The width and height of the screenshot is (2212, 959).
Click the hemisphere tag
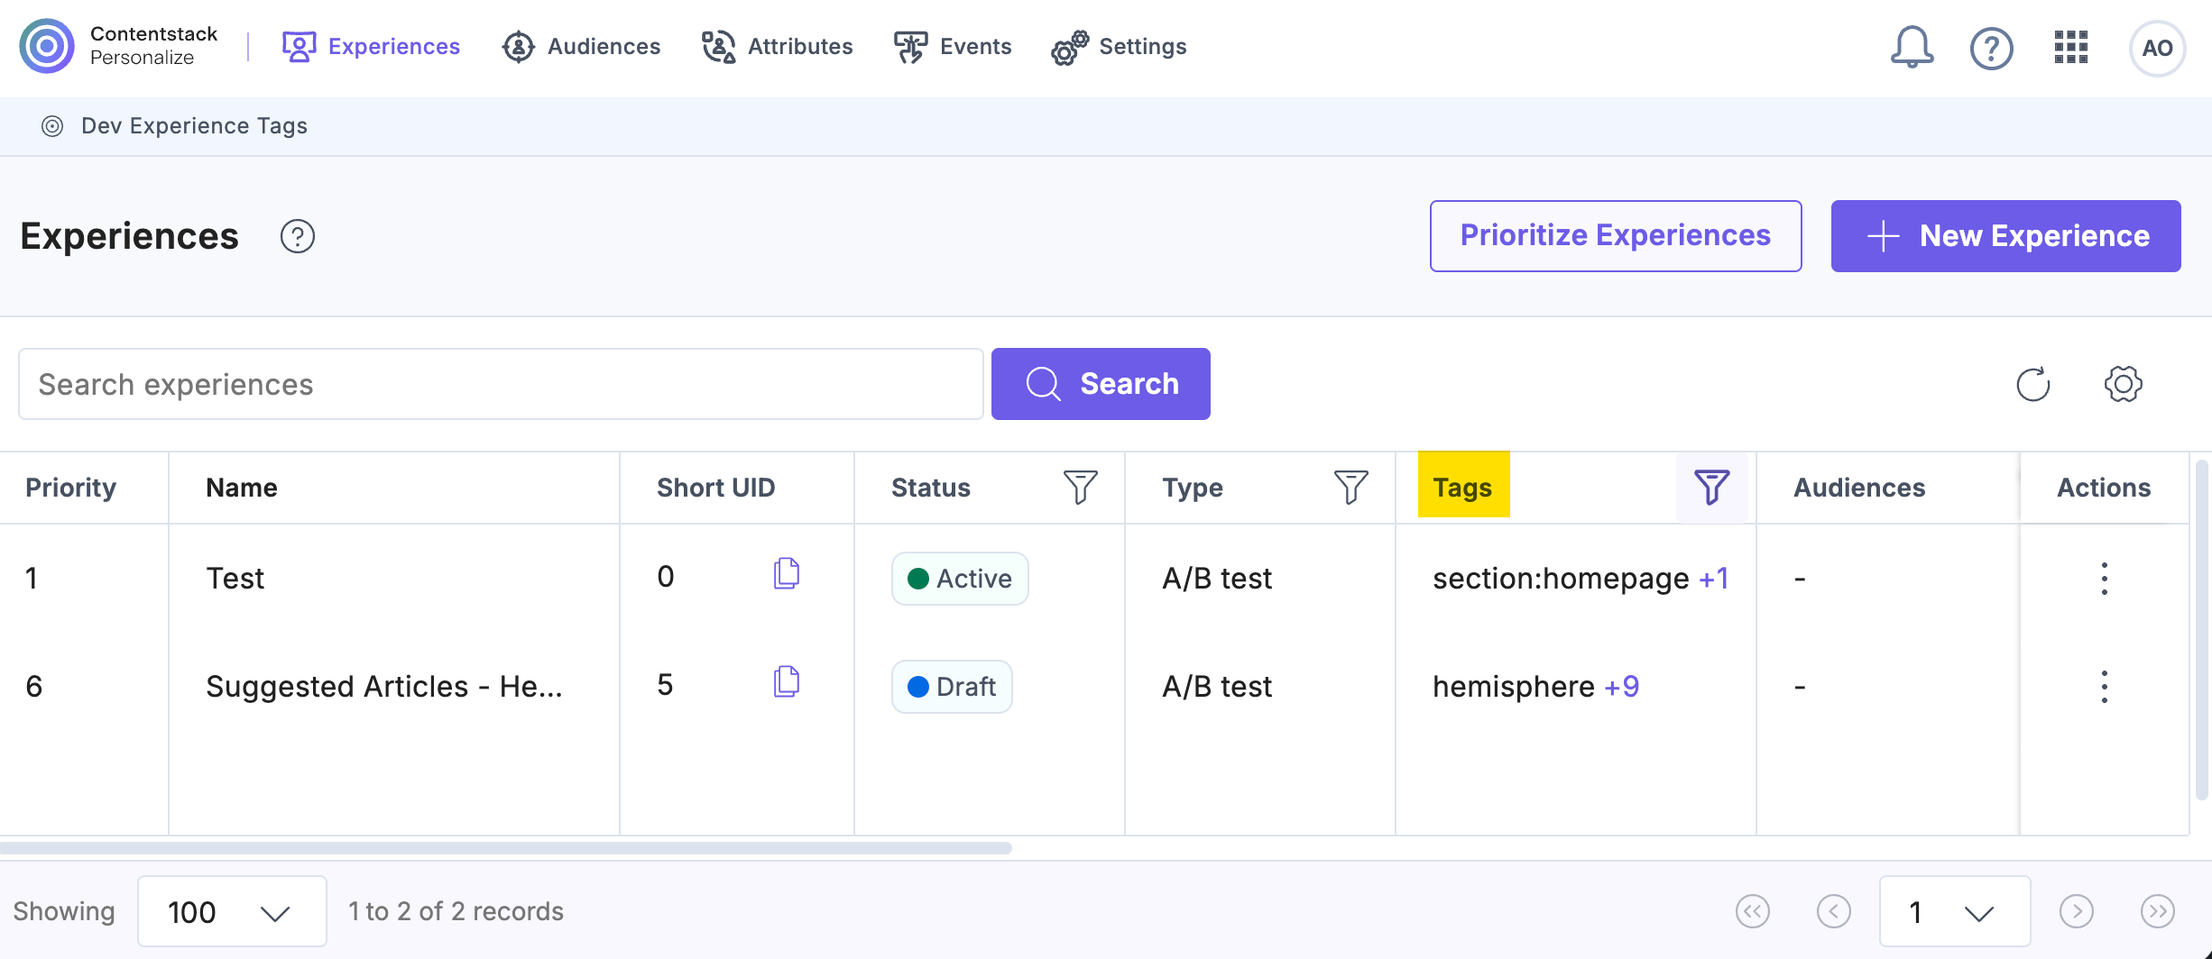pyautogui.click(x=1513, y=686)
